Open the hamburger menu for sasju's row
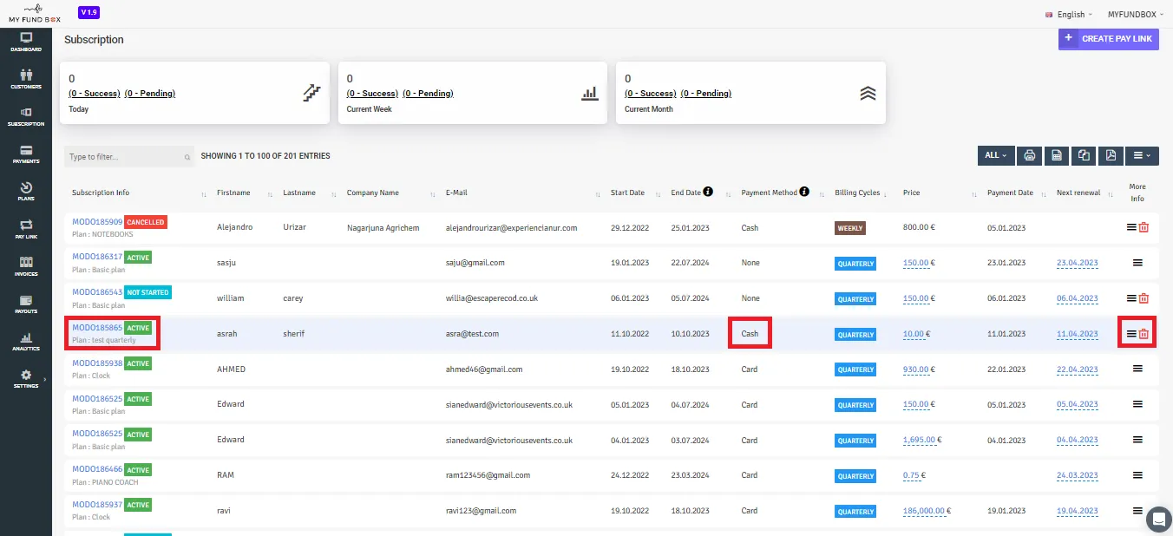 [1137, 262]
